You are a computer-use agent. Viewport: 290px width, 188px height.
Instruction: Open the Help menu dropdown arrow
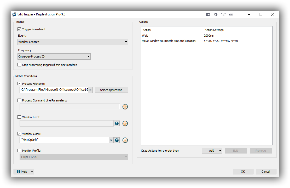[32, 172]
